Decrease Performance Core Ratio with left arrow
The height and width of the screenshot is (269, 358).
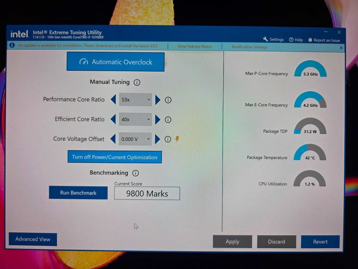click(x=113, y=100)
